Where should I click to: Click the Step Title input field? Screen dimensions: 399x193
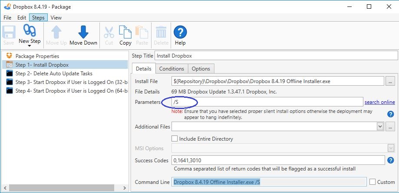coord(277,56)
